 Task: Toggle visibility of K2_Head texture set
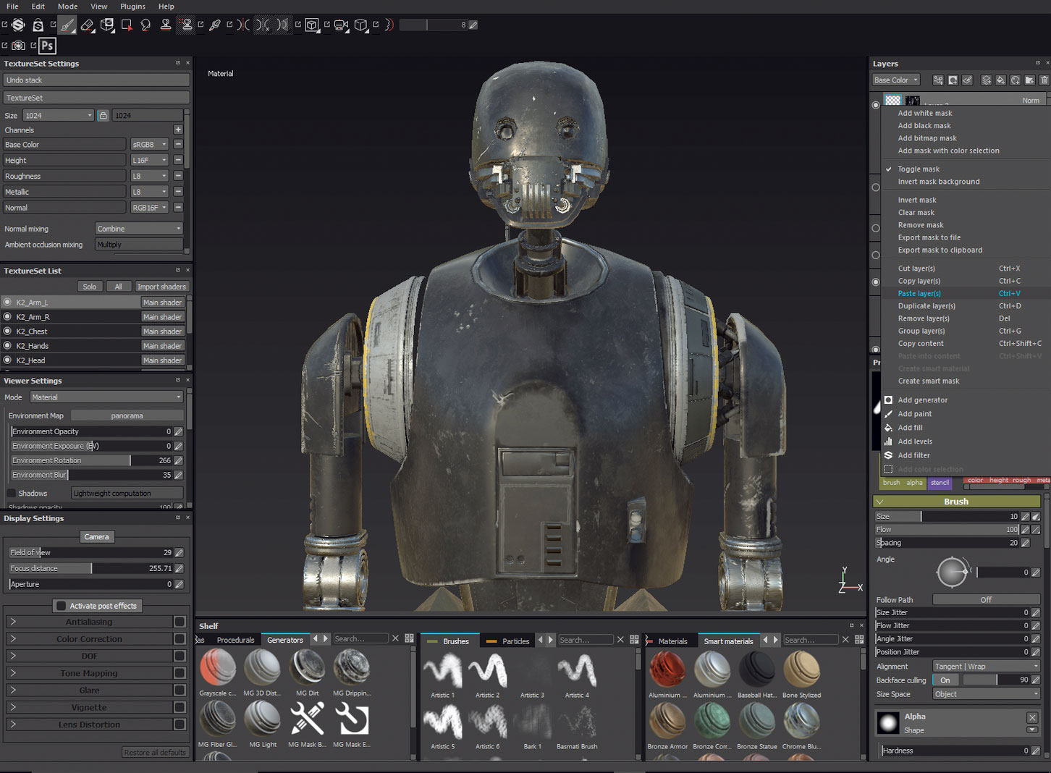pyautogui.click(x=7, y=360)
